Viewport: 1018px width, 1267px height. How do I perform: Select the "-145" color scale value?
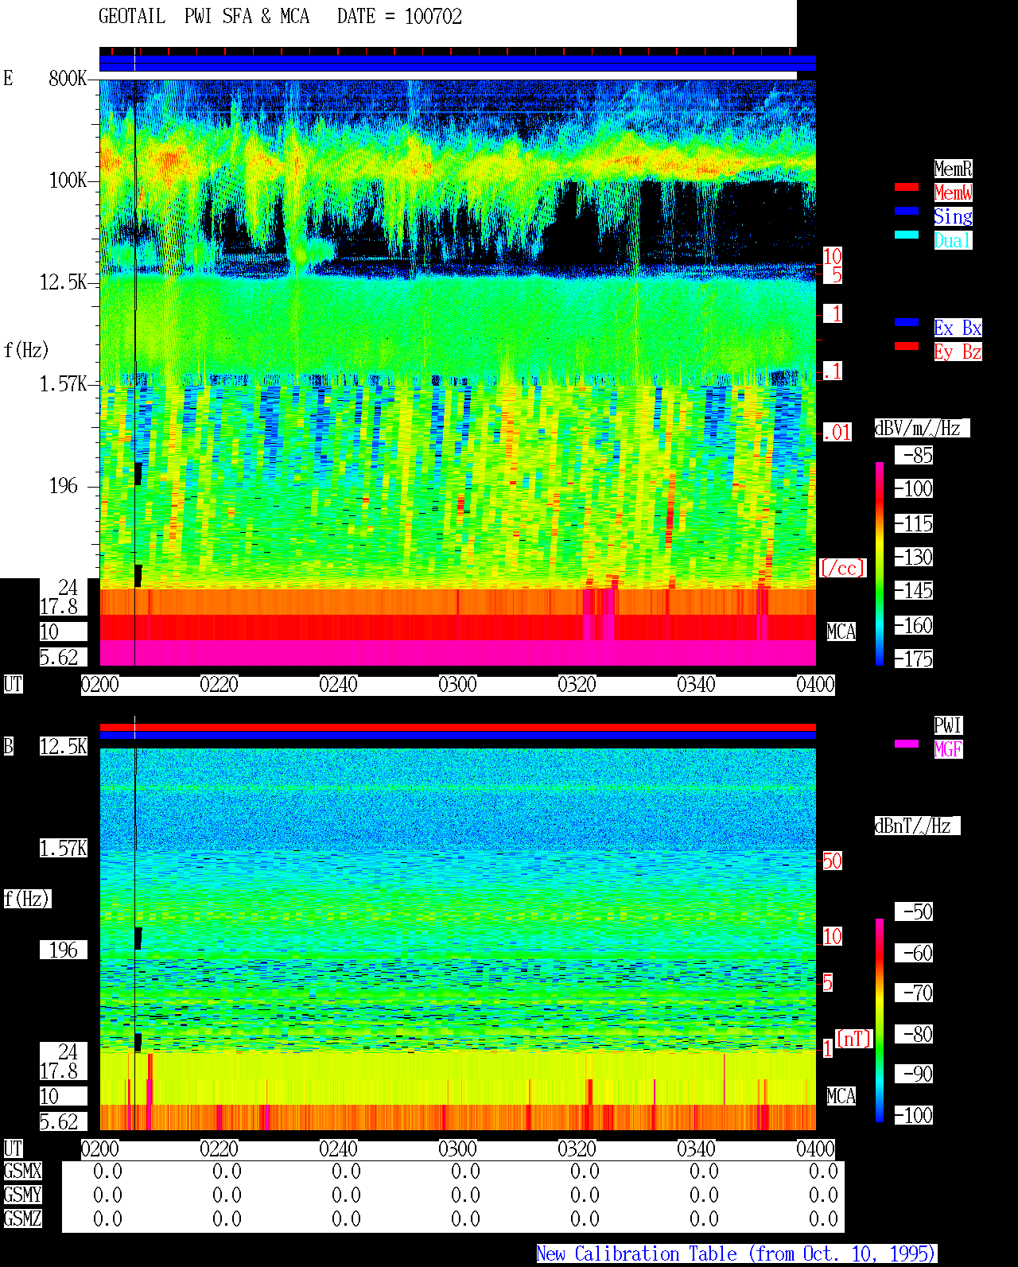point(915,591)
